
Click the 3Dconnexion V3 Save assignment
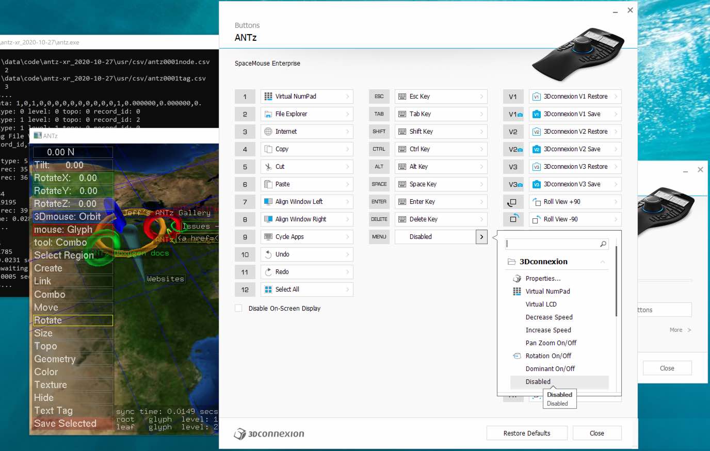point(575,184)
